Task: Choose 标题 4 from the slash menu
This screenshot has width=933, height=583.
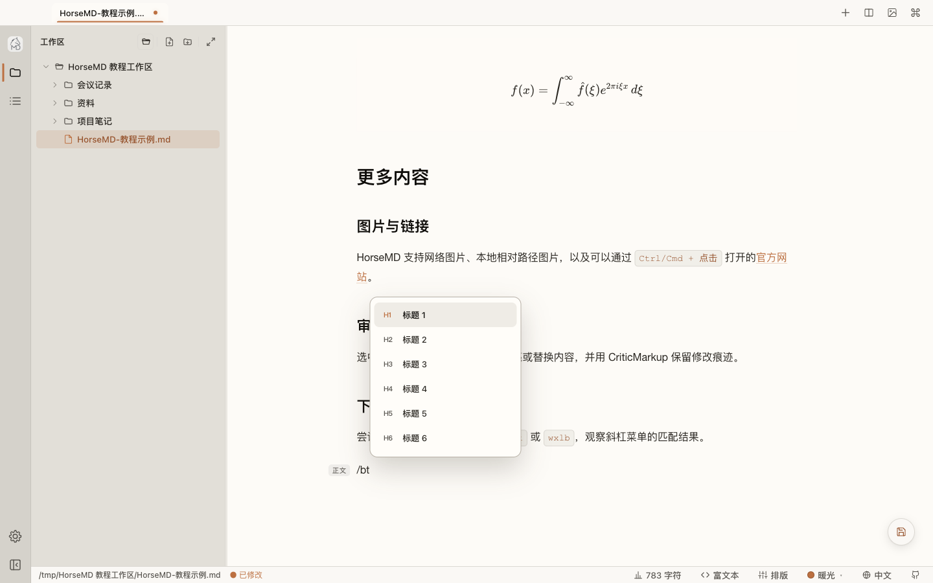Action: coord(445,389)
